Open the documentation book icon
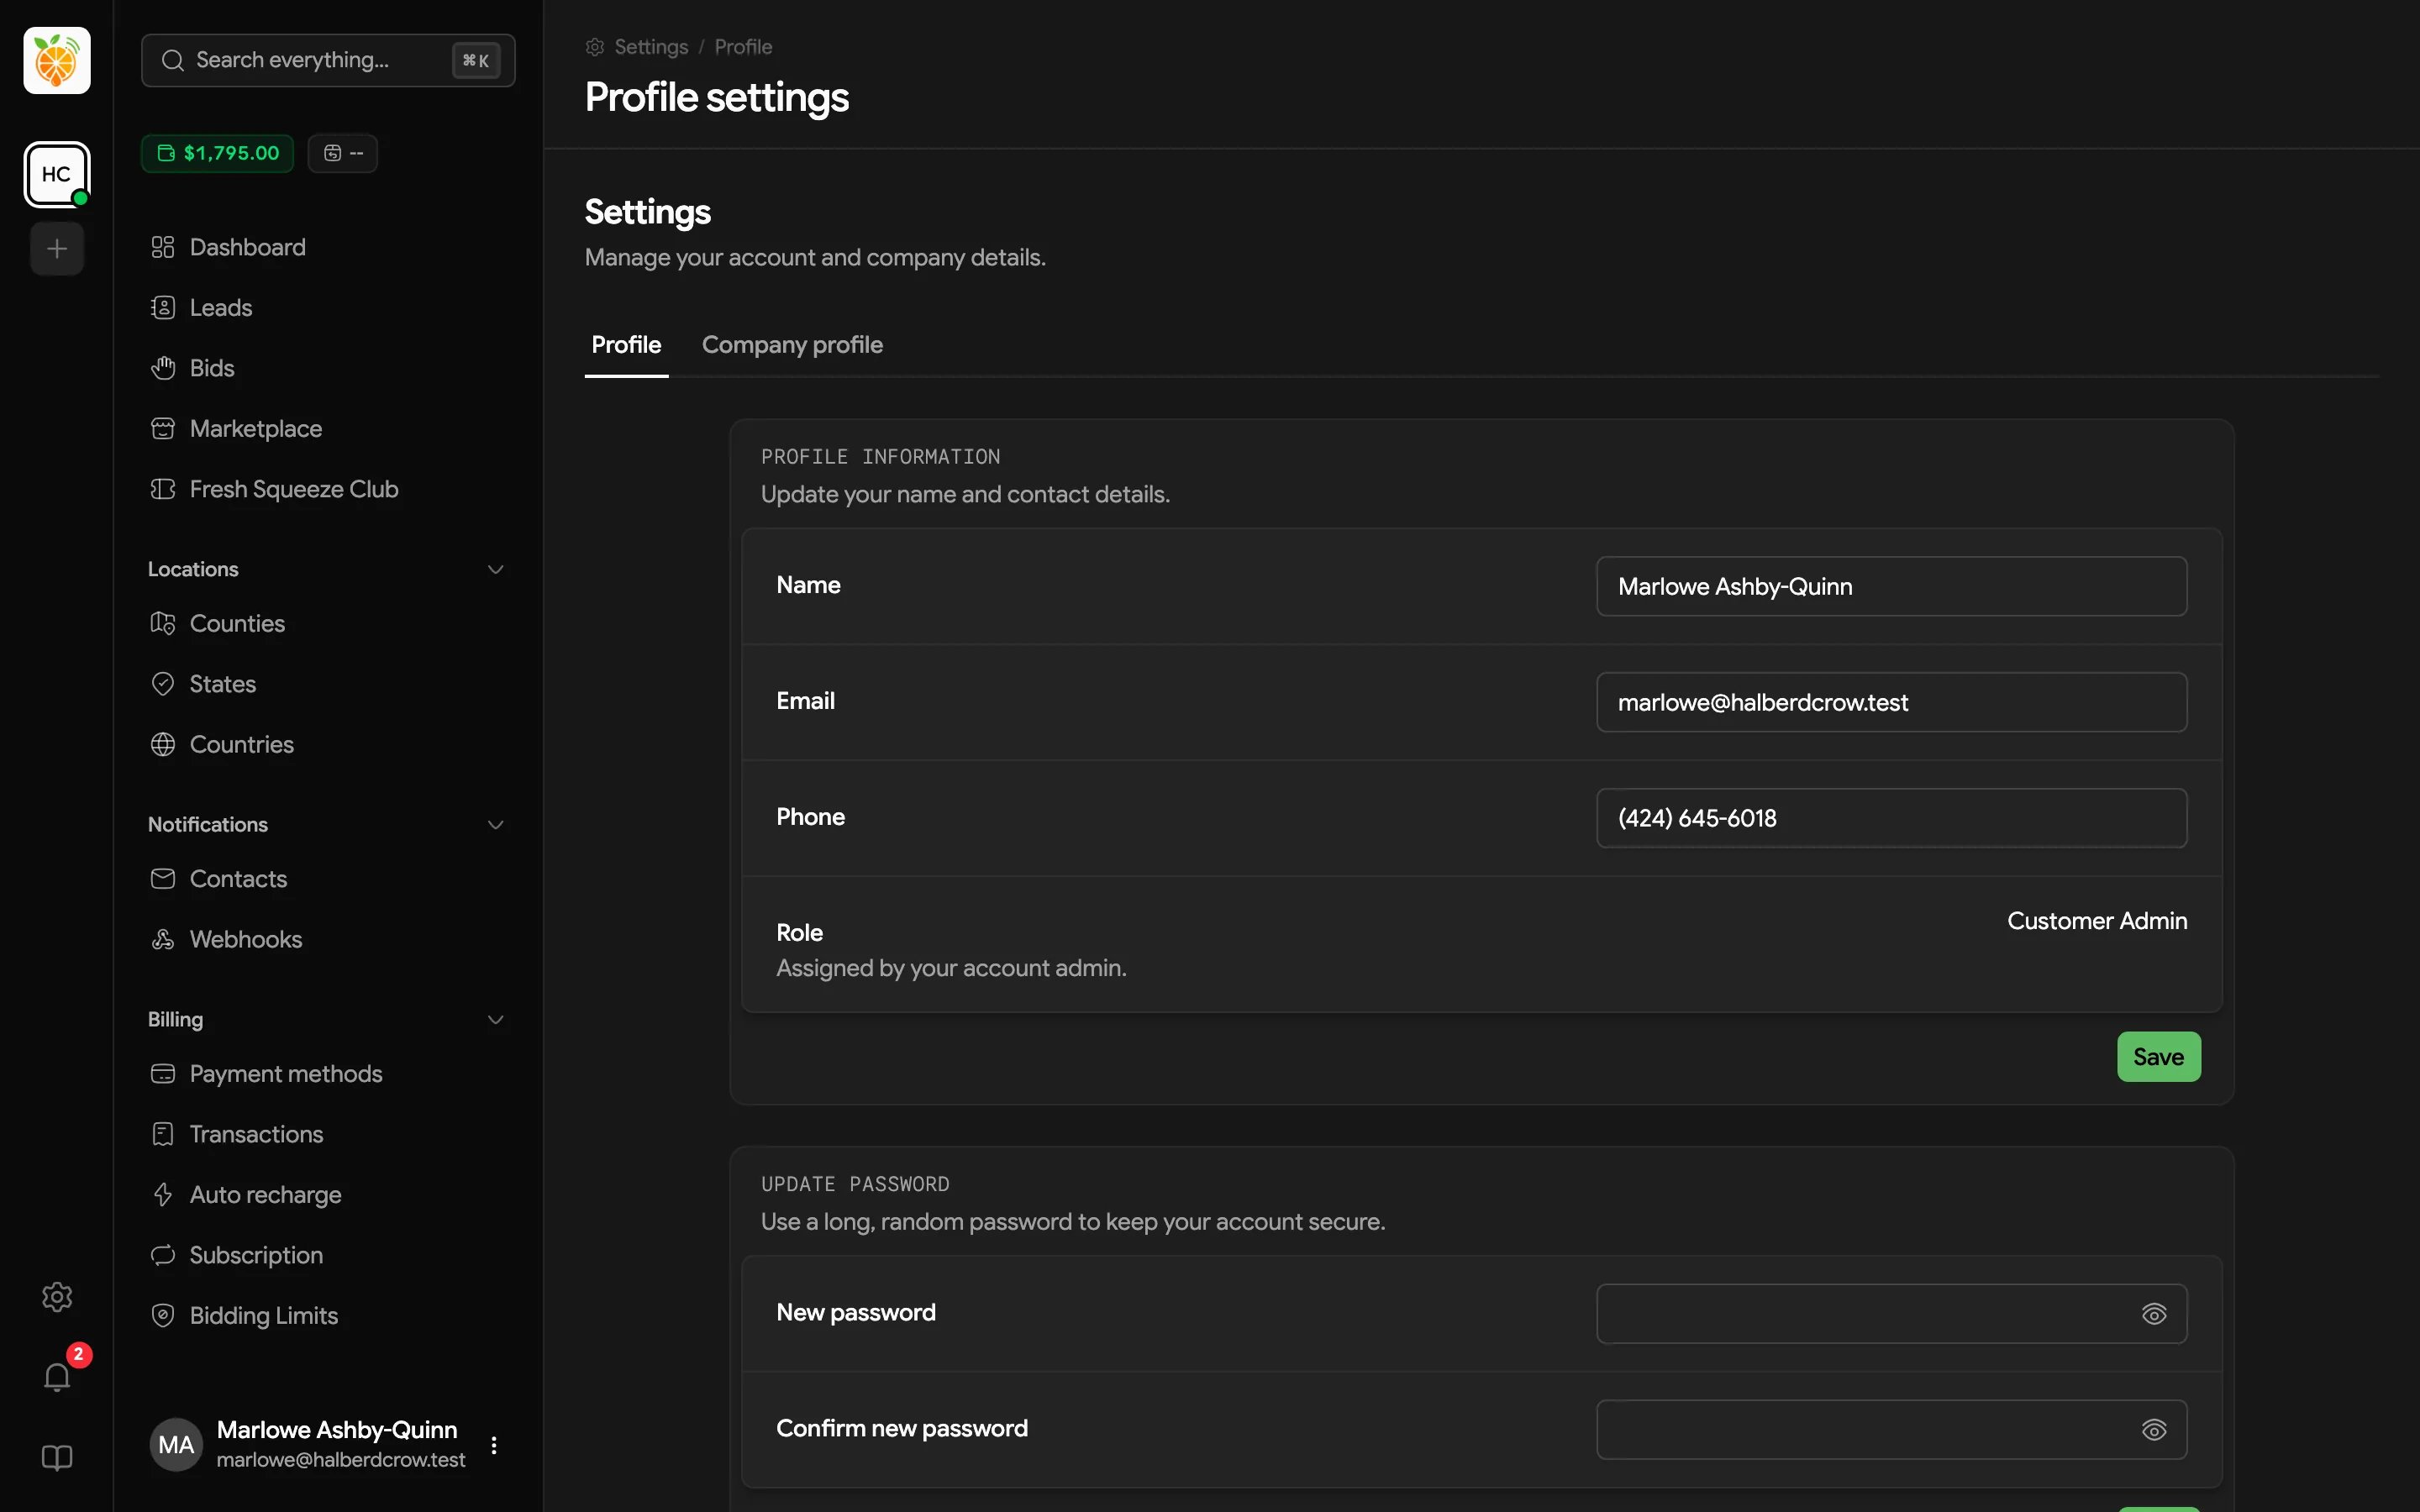Screen dimensions: 2420x1512 [x=57, y=1458]
